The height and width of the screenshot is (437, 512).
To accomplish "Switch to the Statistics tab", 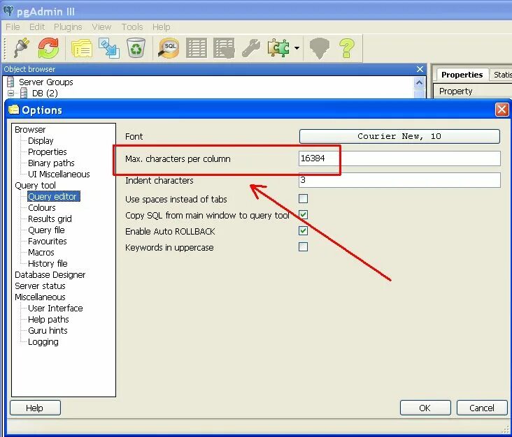I will coord(502,75).
